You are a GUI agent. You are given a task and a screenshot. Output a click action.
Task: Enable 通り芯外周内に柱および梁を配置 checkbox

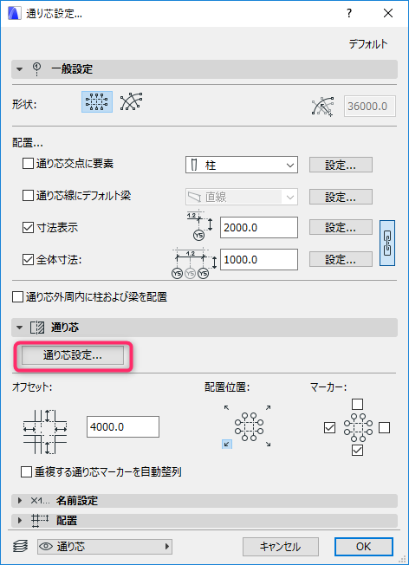coord(17,297)
